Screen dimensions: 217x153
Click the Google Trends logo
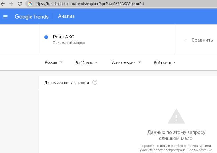click(32, 16)
